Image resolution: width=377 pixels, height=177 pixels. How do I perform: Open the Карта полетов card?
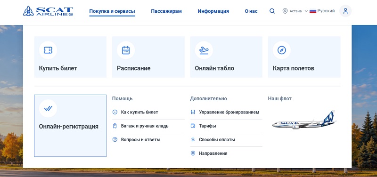(x=304, y=57)
